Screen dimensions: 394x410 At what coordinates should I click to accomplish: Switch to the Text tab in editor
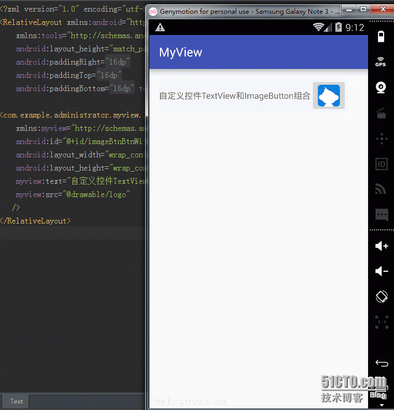pyautogui.click(x=16, y=402)
